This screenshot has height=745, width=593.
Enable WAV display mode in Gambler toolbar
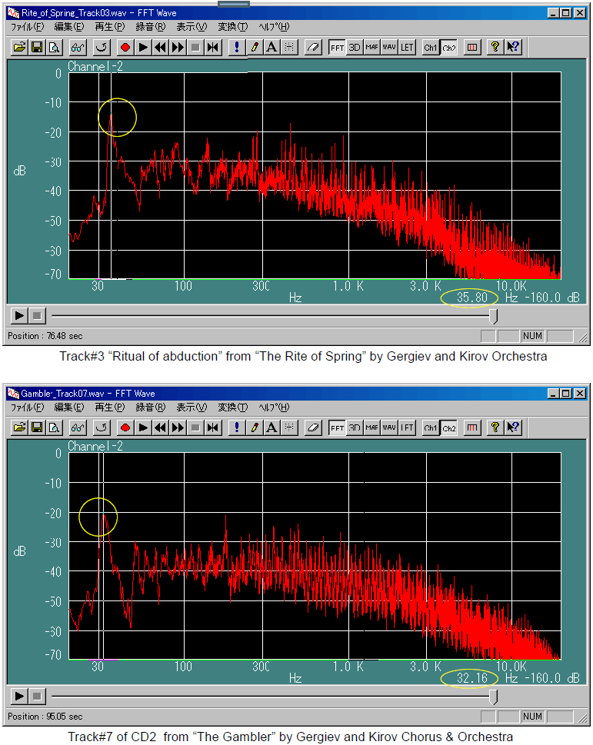point(389,427)
